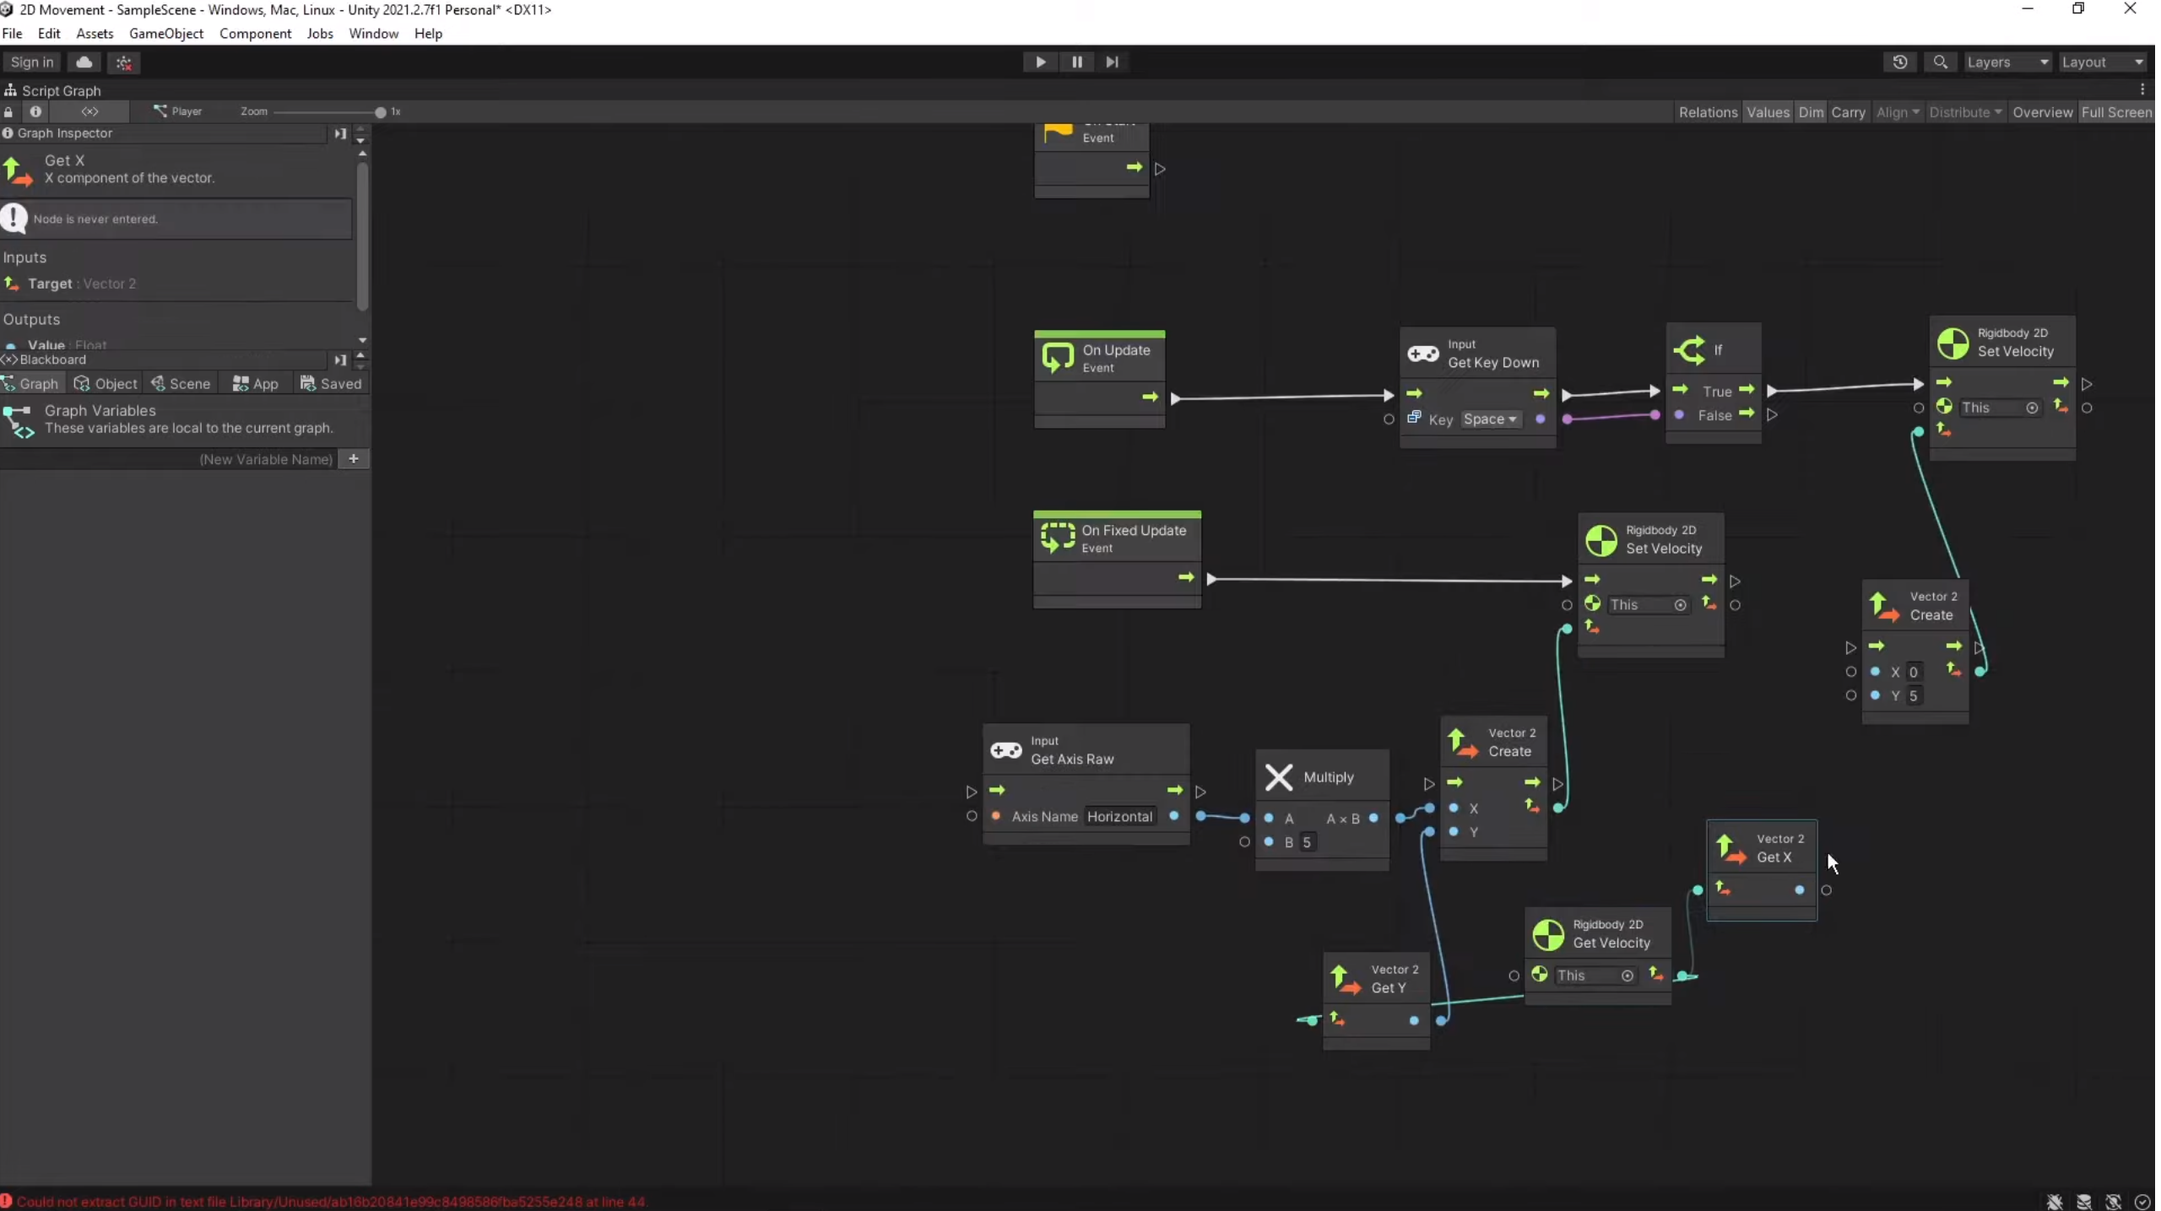This screenshot has height=1211, width=2161.
Task: Click the red console error message
Action: coord(332,1203)
